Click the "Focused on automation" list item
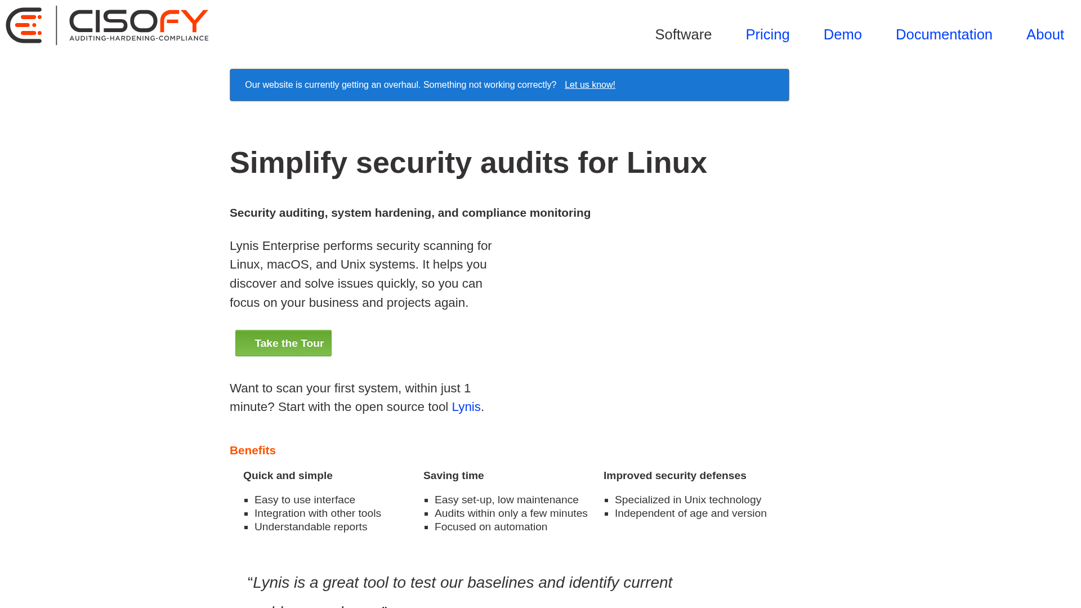Image resolution: width=1081 pixels, height=608 pixels. (490, 526)
